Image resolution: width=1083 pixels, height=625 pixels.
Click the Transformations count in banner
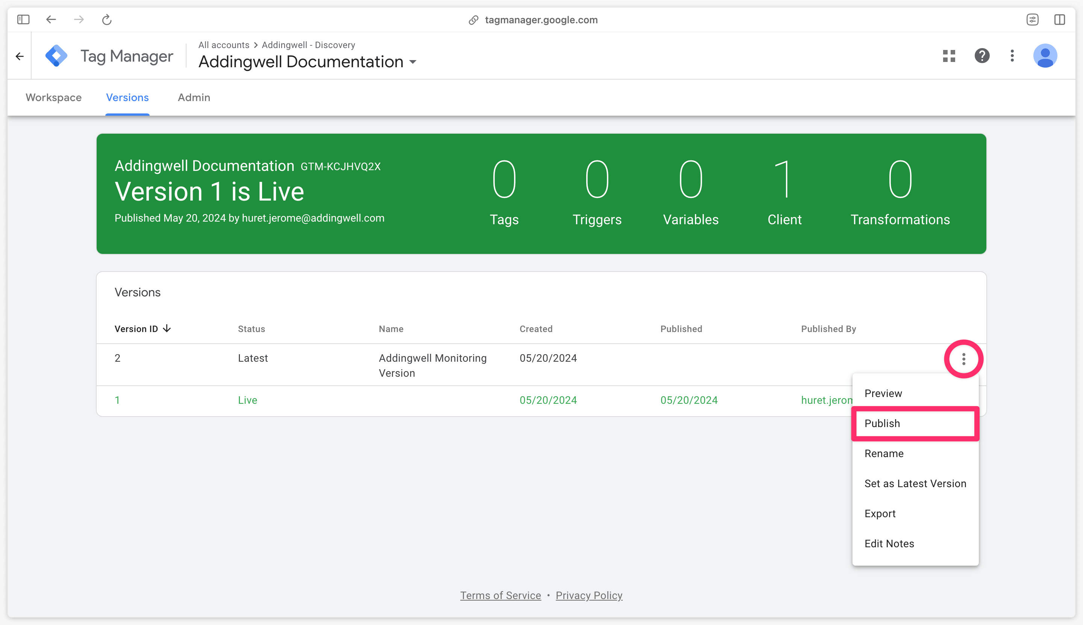(x=900, y=180)
